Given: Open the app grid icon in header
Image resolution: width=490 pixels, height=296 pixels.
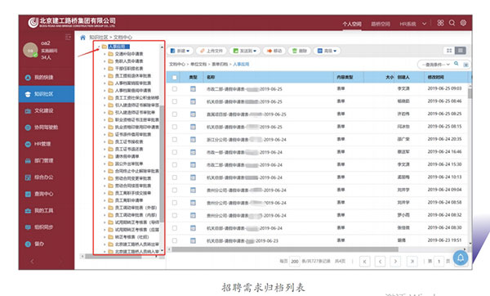Looking at the screenshot, I should tap(440, 23).
